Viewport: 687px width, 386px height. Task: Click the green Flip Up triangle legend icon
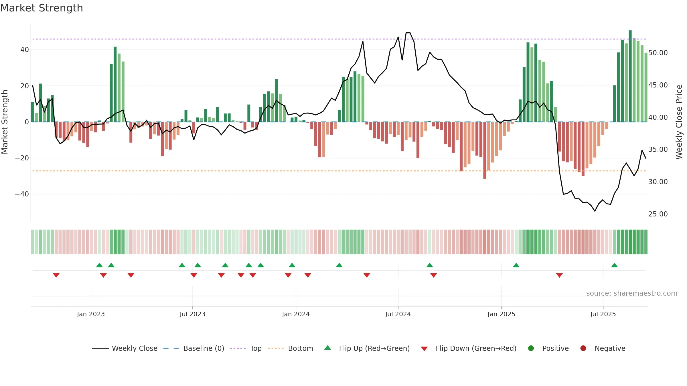click(x=328, y=348)
